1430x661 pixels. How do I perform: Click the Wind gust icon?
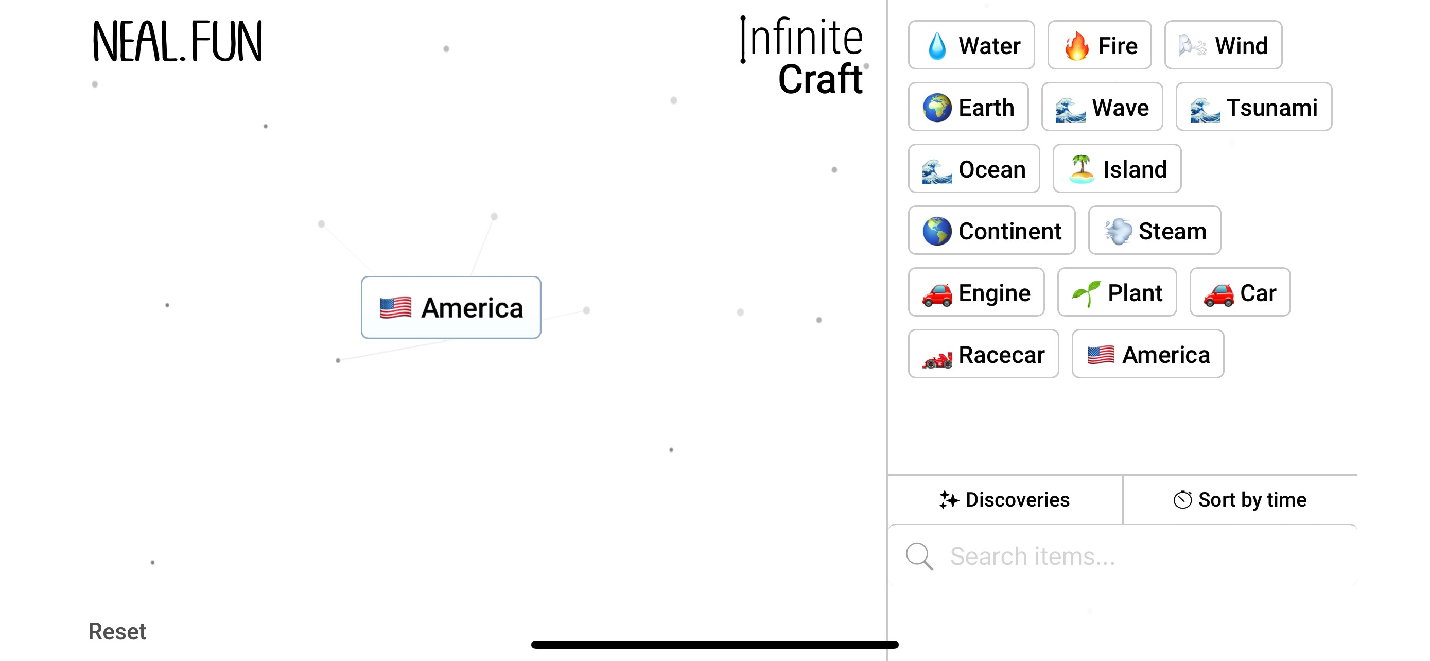pyautogui.click(x=1192, y=45)
